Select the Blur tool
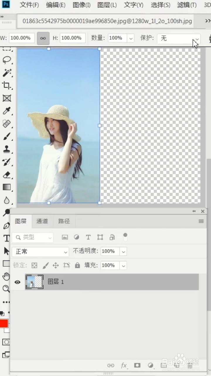The width and height of the screenshot is (211, 376). tap(6, 200)
